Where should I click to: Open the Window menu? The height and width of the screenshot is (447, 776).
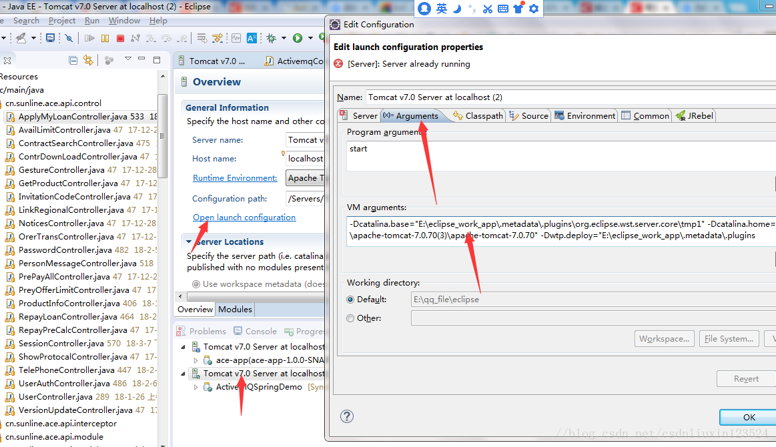click(124, 20)
